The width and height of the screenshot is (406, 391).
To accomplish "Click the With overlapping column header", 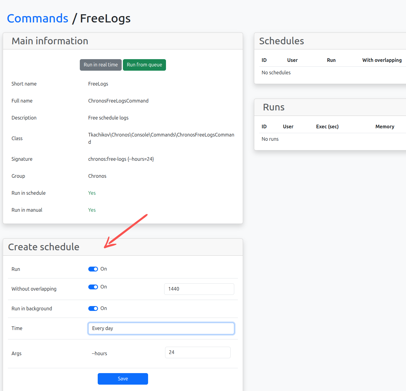I will coord(382,60).
